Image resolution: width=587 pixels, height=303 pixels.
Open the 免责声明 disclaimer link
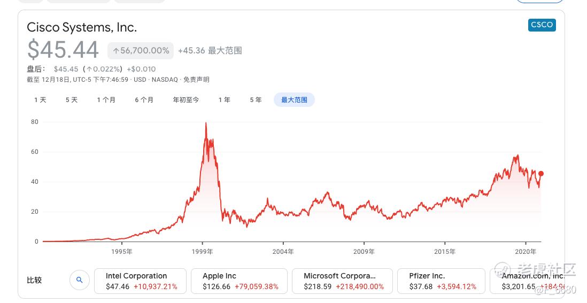[x=196, y=80]
